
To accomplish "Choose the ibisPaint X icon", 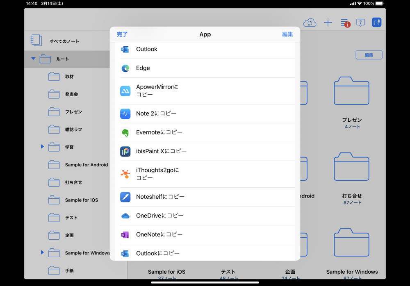I will (x=125, y=151).
